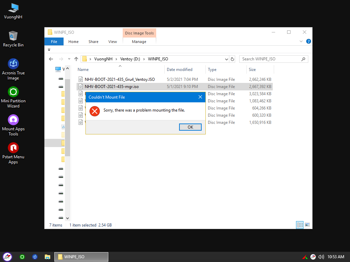Open the Recycle Bin
Screen dimensions: 350x262
tap(13, 39)
